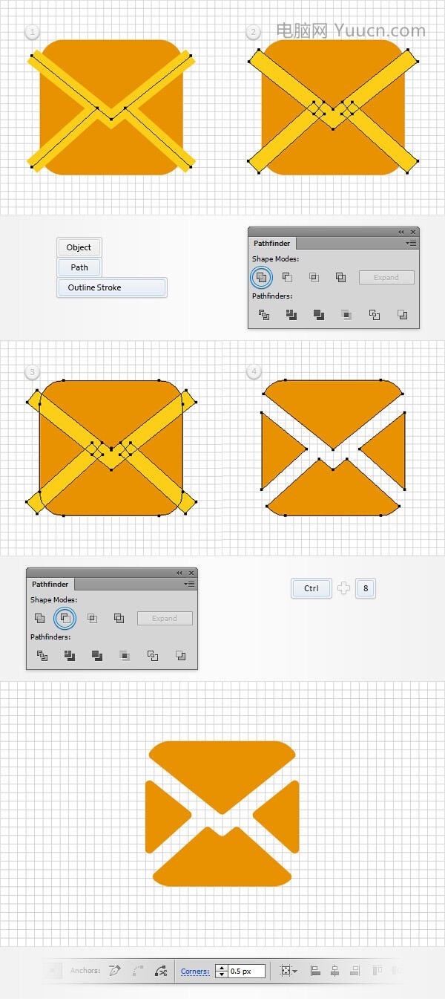Click Intersect in the lower Pathfinder panel
Viewport: 445px width, 999px height.
[x=92, y=618]
